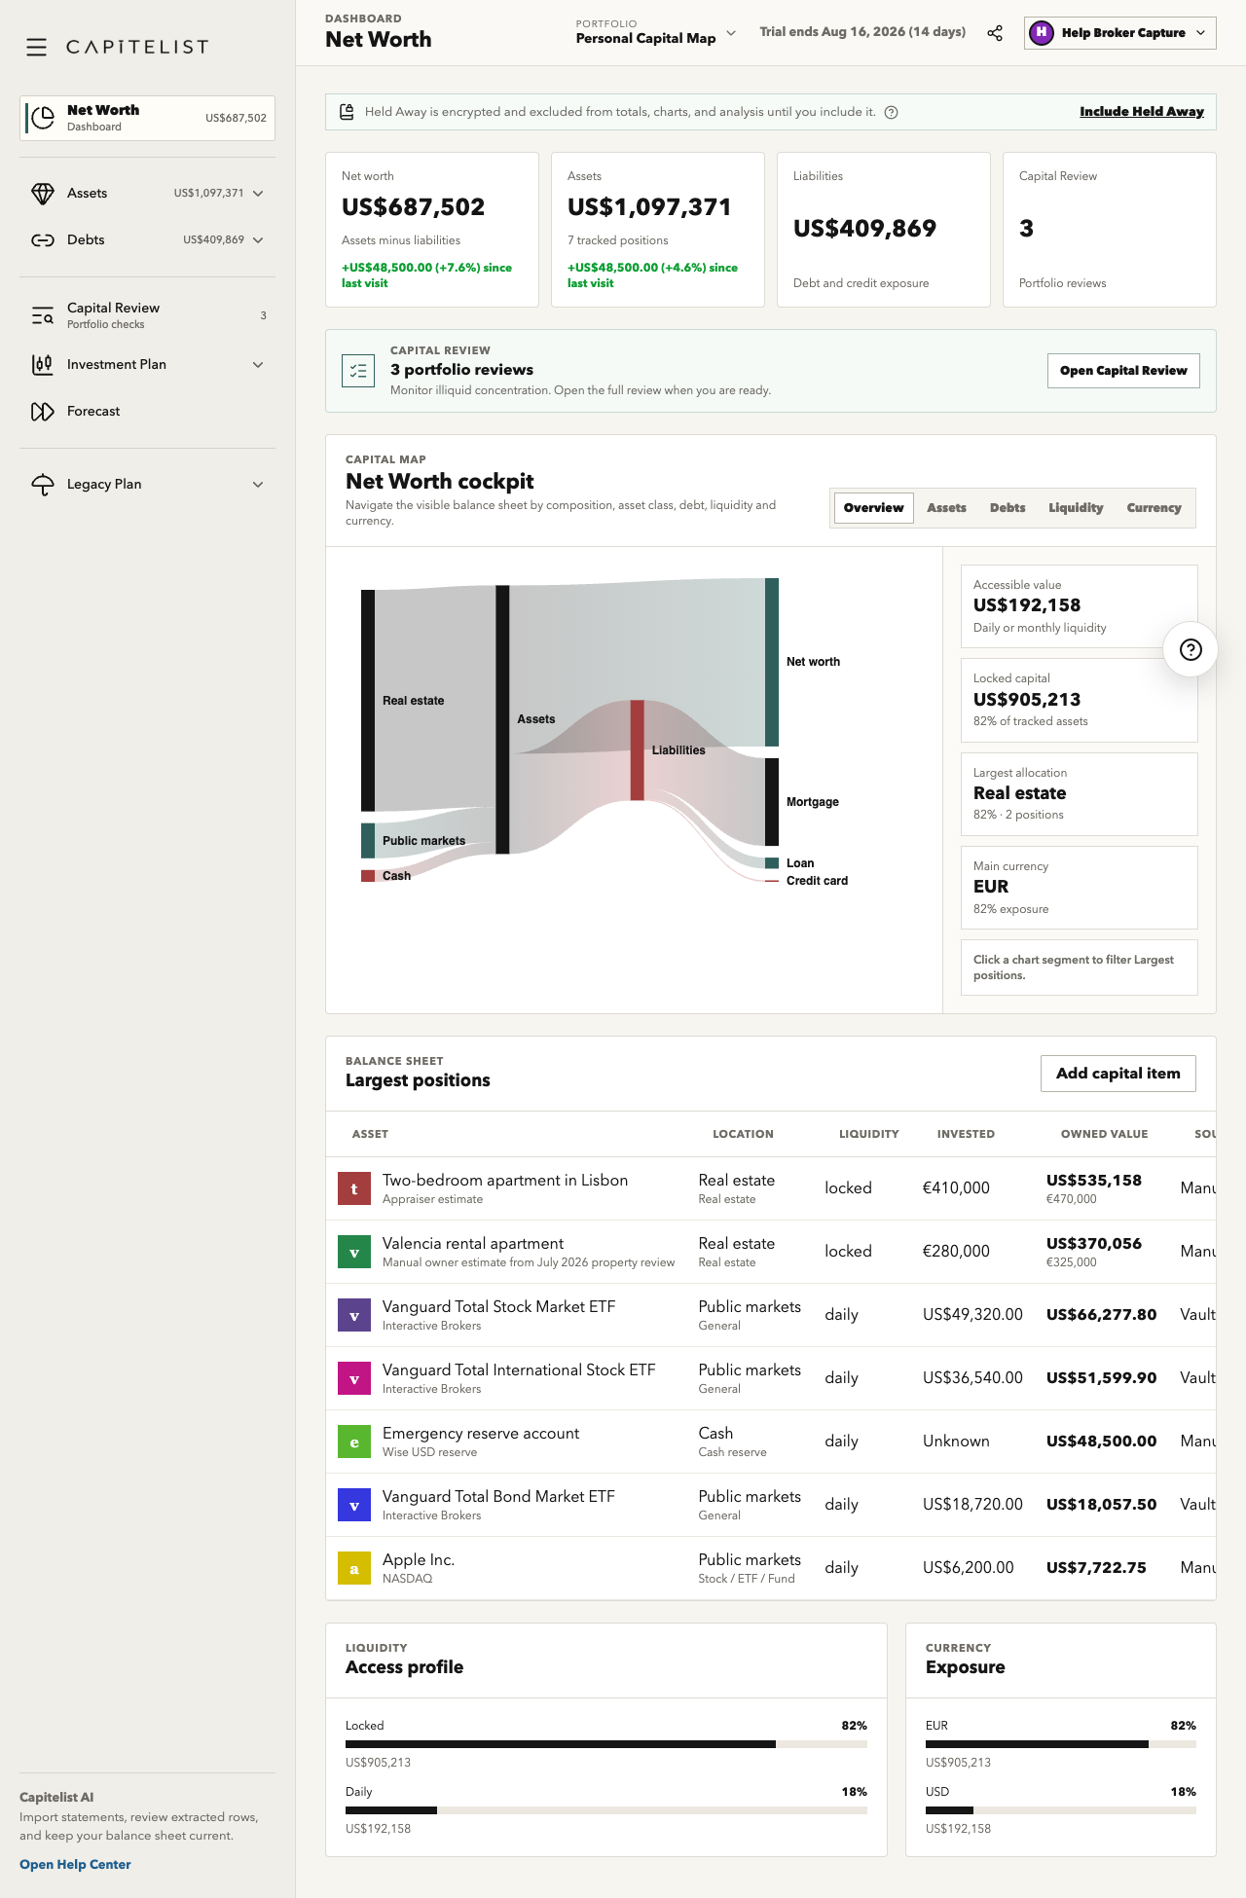Click the Apple Inc. yellow 'a' icon
The width and height of the screenshot is (1246, 1898).
tap(354, 1568)
